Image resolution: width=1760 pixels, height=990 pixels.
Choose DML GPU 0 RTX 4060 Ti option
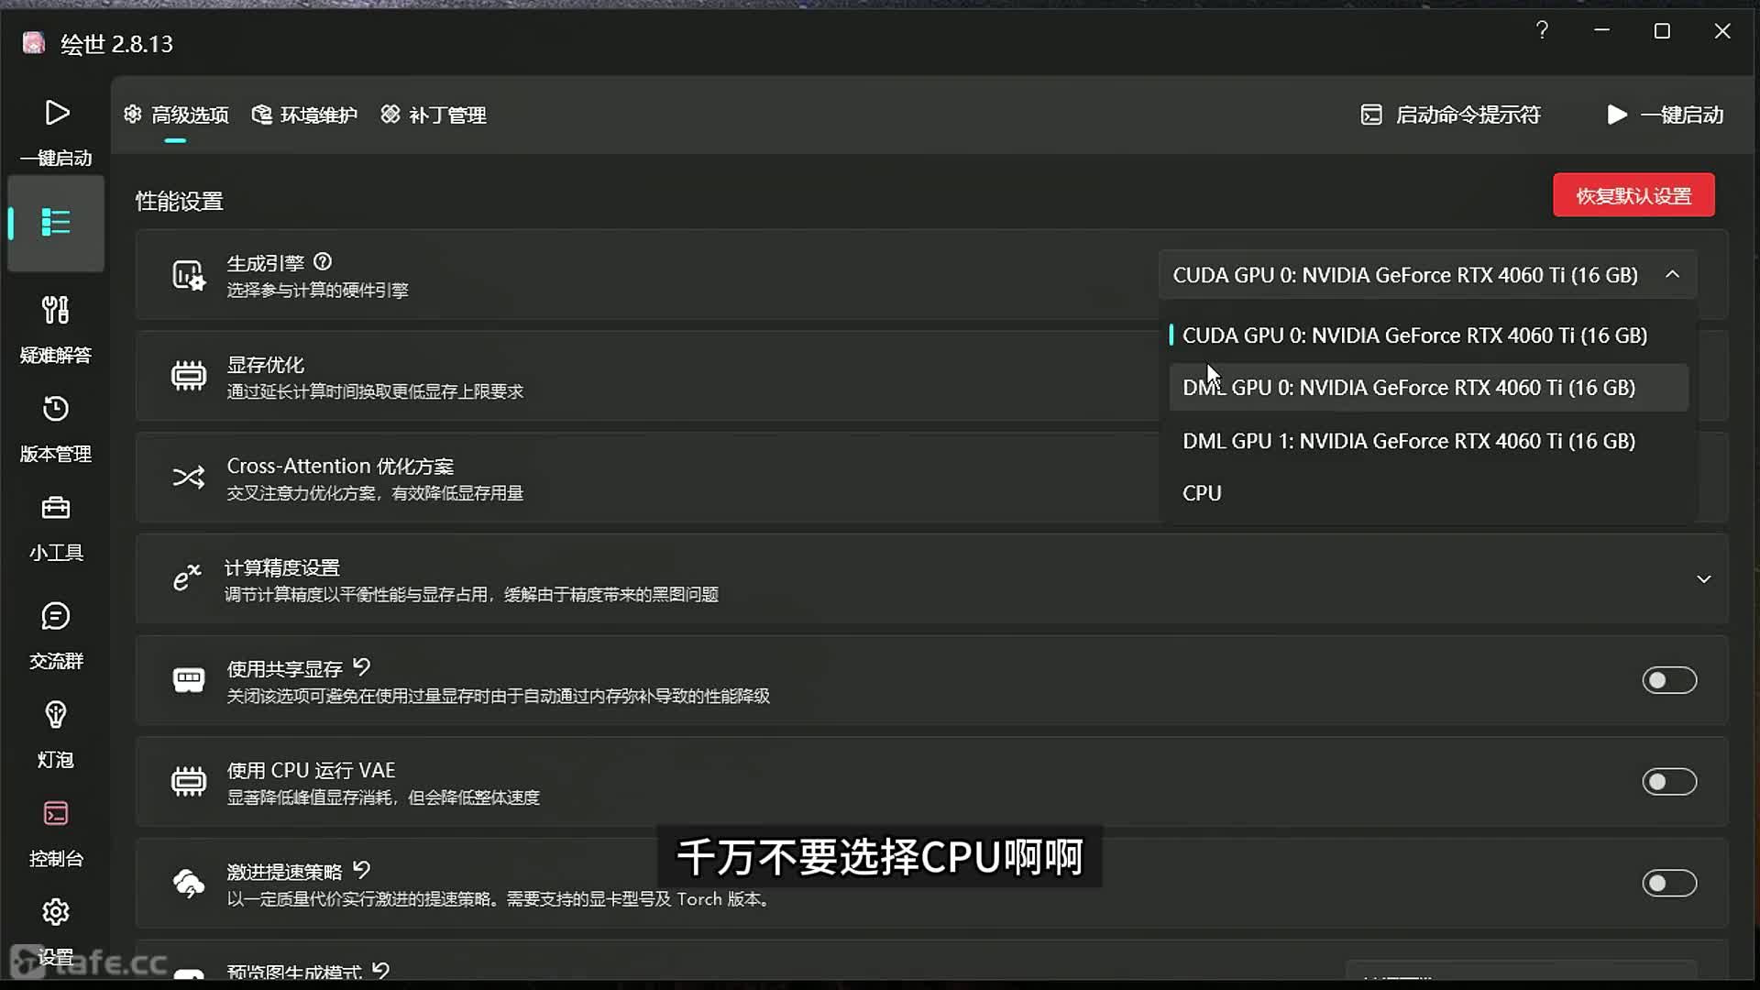[1428, 388]
